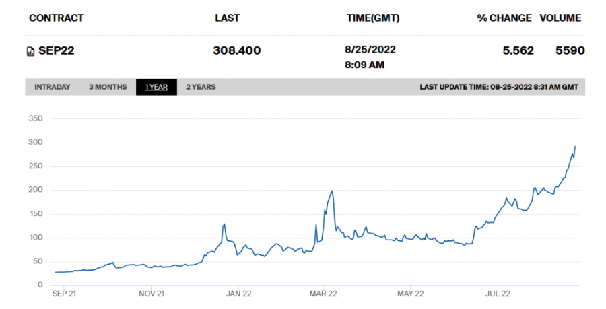Click the CONTRACT column header

tap(56, 18)
